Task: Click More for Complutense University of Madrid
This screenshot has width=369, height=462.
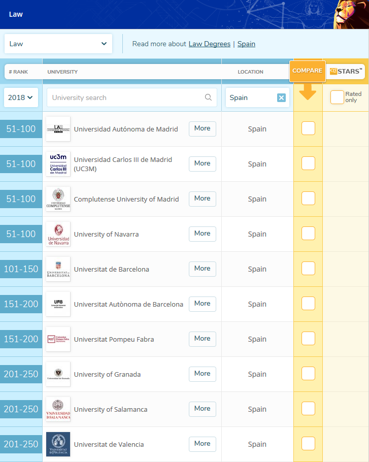Action: (x=203, y=199)
